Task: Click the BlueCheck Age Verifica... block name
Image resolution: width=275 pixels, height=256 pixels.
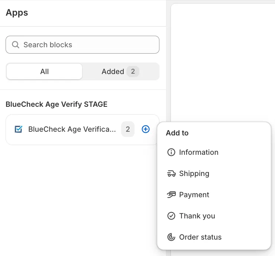Action: pyautogui.click(x=72, y=129)
